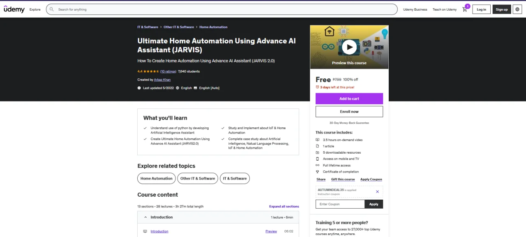Open the Introduction lecture link
526x237 pixels.
(x=159, y=231)
